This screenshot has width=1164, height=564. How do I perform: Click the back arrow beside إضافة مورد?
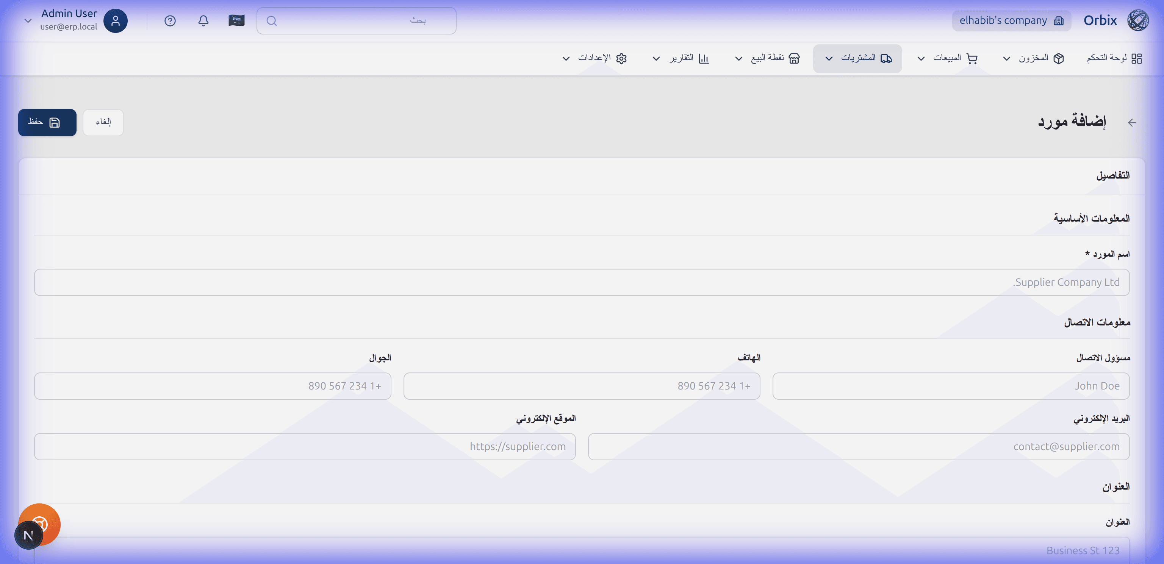click(x=1132, y=122)
